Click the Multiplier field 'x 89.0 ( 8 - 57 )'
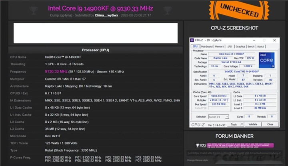This screenshot has width=288, height=166. click(x=219, y=100)
